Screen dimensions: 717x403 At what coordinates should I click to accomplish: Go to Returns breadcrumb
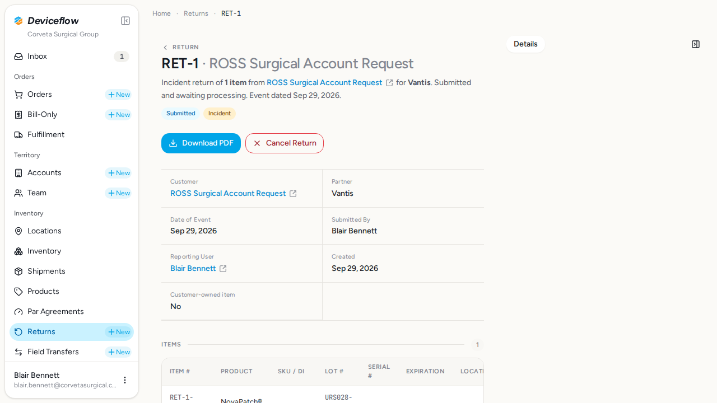coord(196,13)
